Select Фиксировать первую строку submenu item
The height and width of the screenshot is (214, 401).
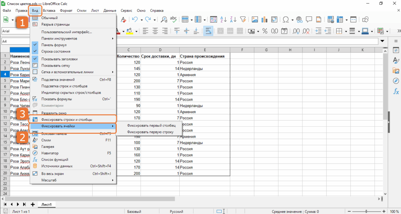pos(150,132)
